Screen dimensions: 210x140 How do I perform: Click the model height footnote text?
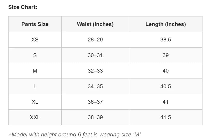[x=75, y=134]
